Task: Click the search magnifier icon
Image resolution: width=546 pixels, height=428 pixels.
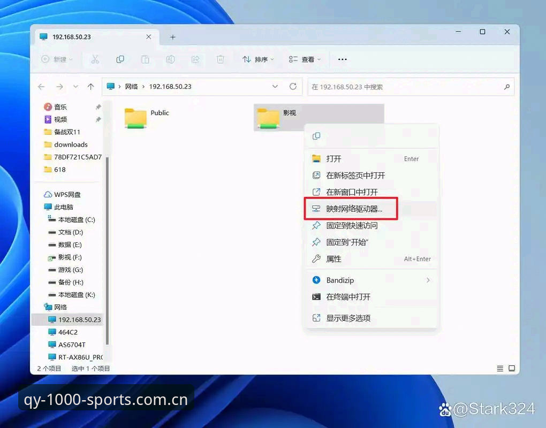Action: (506, 87)
